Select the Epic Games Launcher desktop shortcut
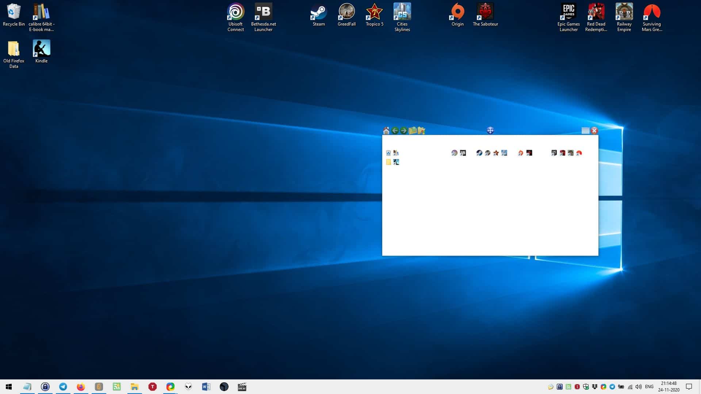 pos(568,17)
